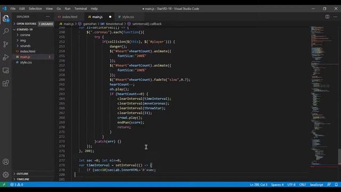Switch to main.js editor tab
Viewport: 341px width, 192px height.
pyautogui.click(x=97, y=17)
